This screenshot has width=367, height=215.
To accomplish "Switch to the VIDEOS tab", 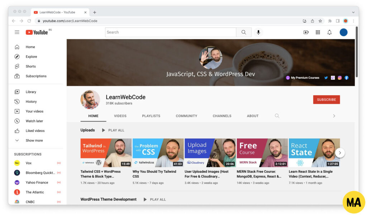I will pos(120,116).
